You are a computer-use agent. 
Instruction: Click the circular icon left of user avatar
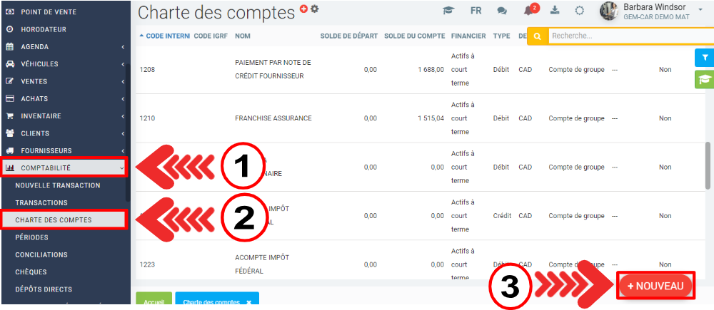click(x=580, y=11)
